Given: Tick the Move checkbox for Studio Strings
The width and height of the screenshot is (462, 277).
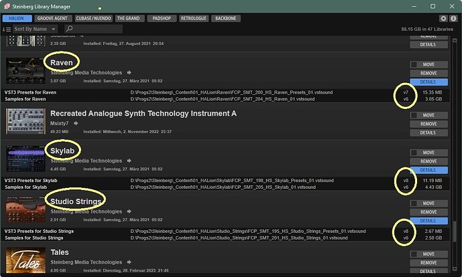Looking at the screenshot, I should [414, 203].
